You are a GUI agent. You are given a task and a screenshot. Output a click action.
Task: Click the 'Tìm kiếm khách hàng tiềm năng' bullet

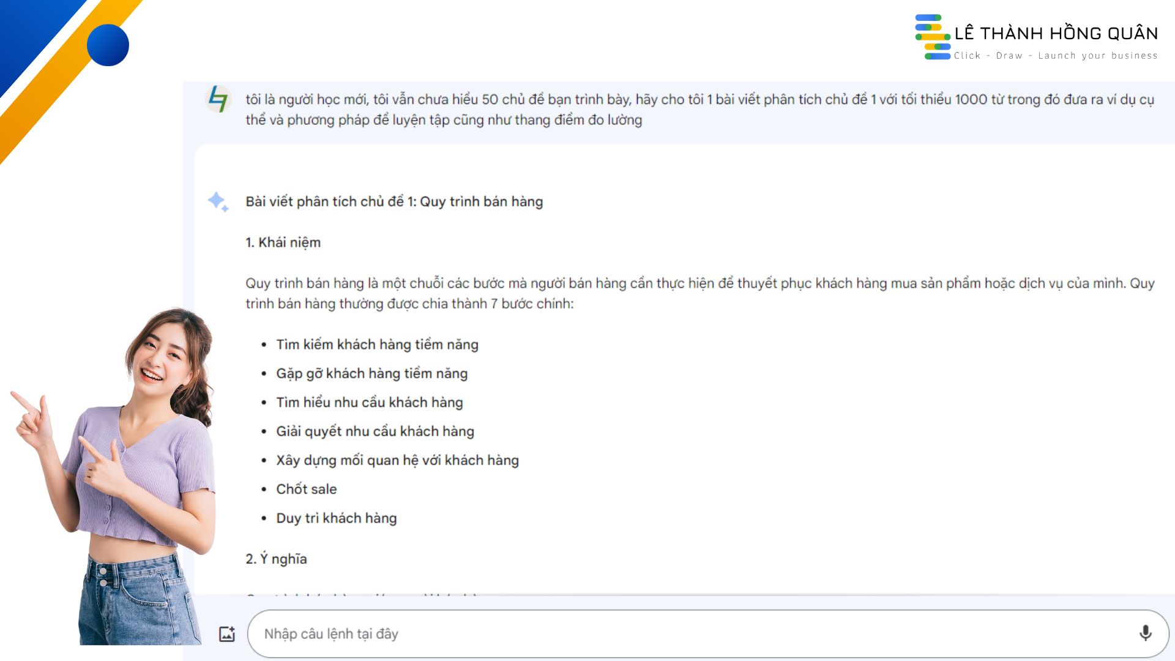click(x=377, y=345)
